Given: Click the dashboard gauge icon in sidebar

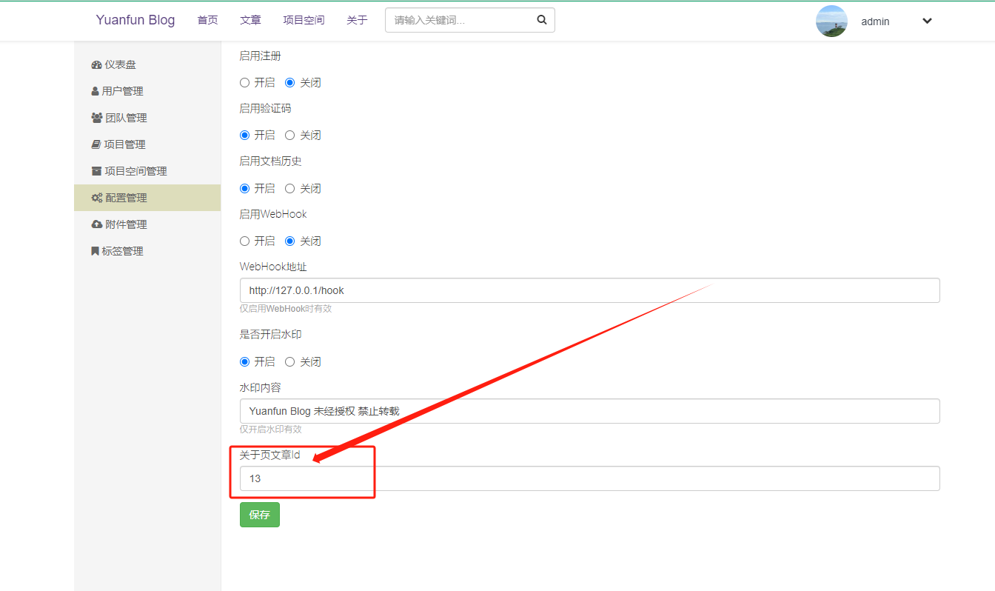Looking at the screenshot, I should (96, 65).
